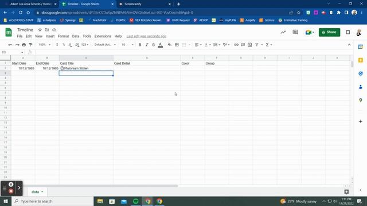Open the borders tool
The height and width of the screenshot is (206, 367).
(x=177, y=45)
